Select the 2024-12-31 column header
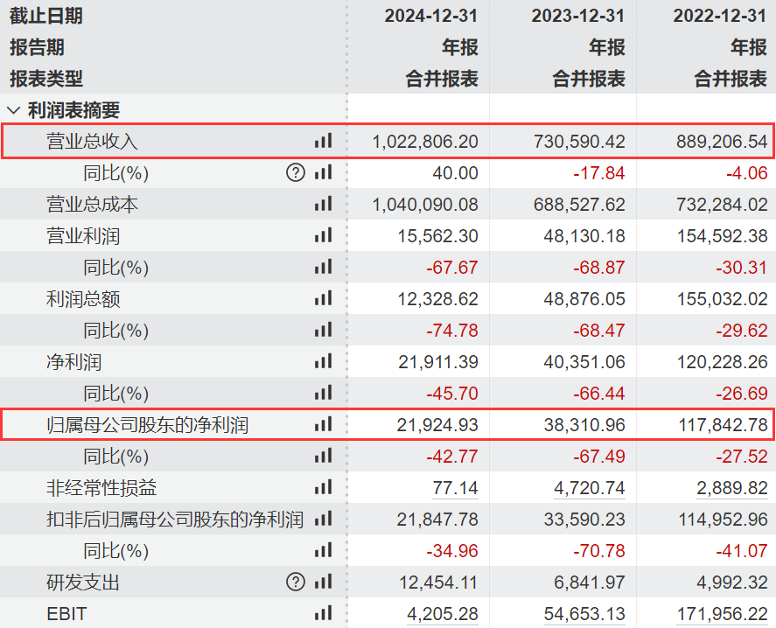Viewport: 776px width, 628px height. 431,16
